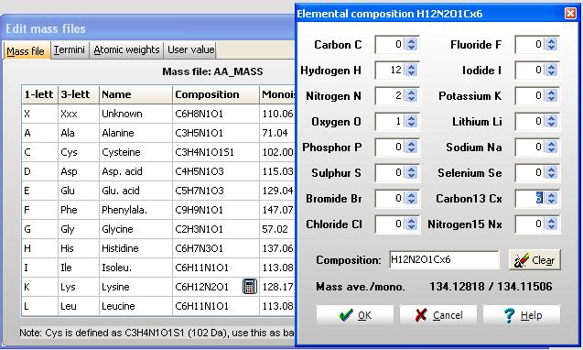
Task: Adjust the Iodide I spinner arrows
Action: [551, 71]
